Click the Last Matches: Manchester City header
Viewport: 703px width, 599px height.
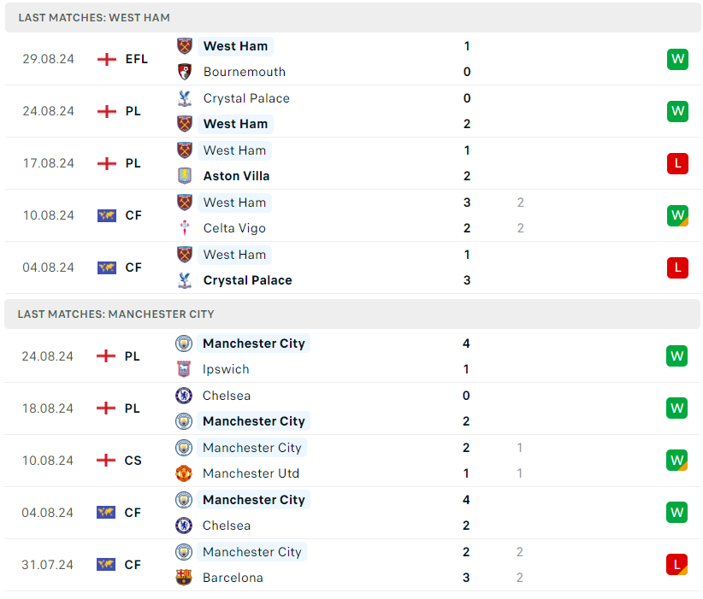click(x=116, y=314)
